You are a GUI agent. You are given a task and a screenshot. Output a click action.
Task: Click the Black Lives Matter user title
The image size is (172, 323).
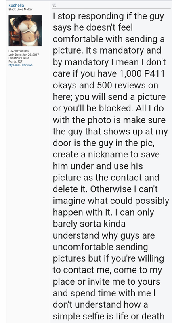click(x=21, y=9)
